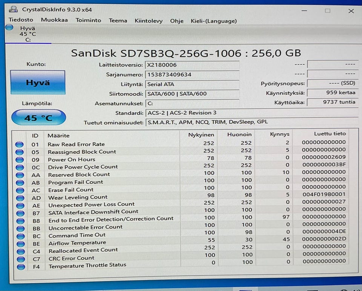Click status orb for Erase Fail Count
This screenshot has width=362, height=291.
[20, 190]
